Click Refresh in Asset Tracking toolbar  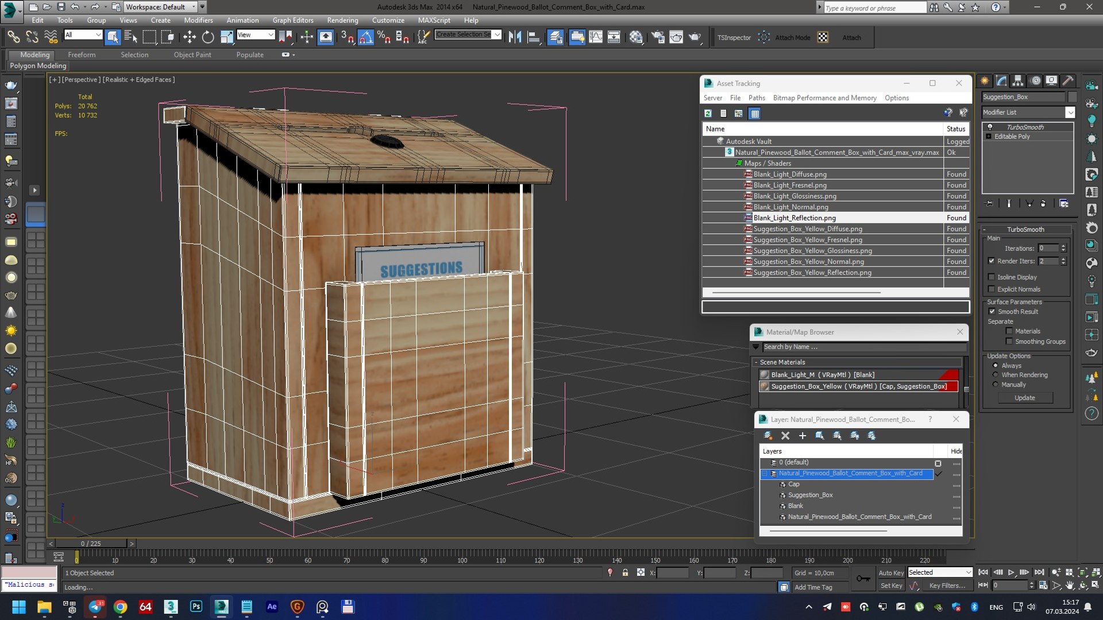click(708, 114)
